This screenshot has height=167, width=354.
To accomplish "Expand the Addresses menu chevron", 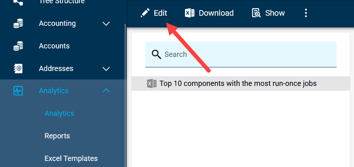I will pyautogui.click(x=106, y=69).
